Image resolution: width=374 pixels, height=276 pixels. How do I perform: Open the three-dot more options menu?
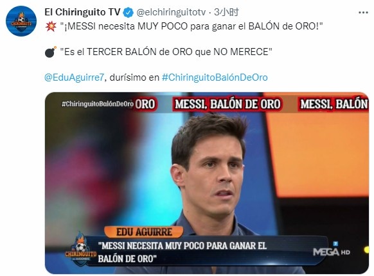pos(363,12)
